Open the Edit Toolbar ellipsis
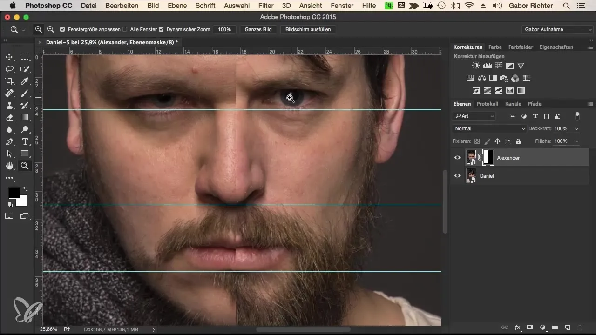Screen dimensions: 596x335 (9, 178)
